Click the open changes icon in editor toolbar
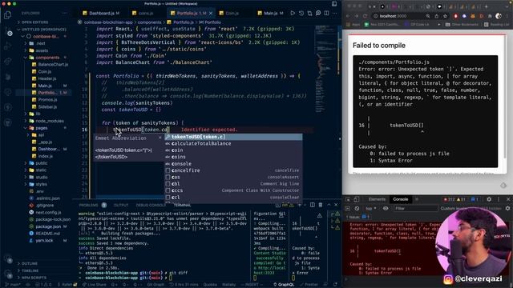513x288 pixels. pos(309,13)
